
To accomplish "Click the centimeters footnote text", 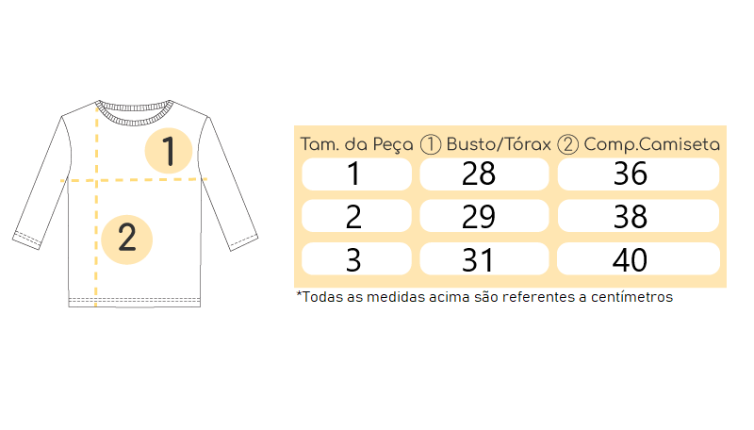I will pyautogui.click(x=484, y=297).
